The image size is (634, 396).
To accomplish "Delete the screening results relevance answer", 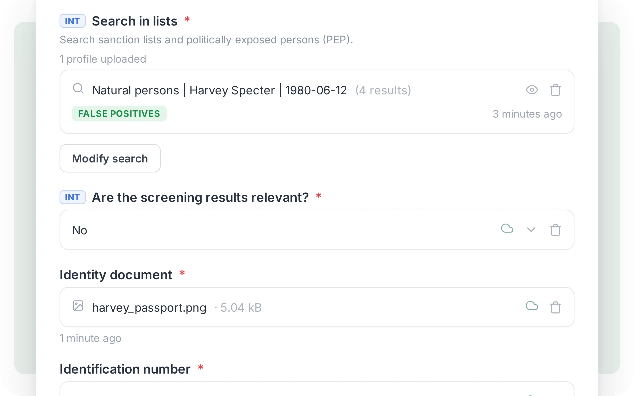I will [x=555, y=230].
